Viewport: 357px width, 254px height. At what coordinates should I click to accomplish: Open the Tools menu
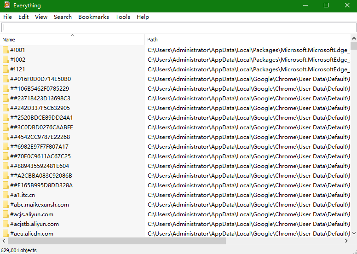pos(123,17)
